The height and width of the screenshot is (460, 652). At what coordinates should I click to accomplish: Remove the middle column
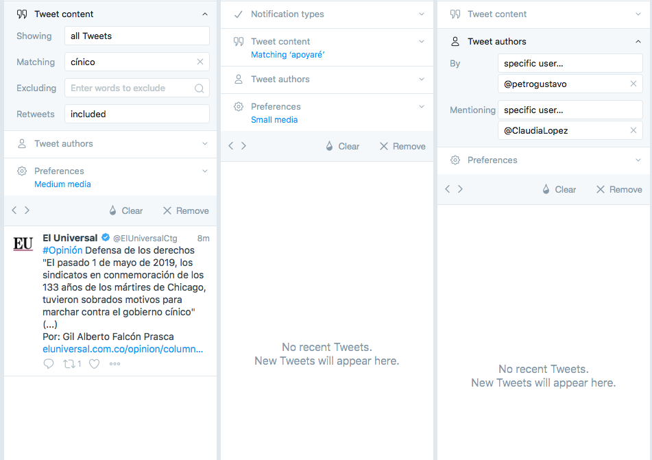(402, 147)
